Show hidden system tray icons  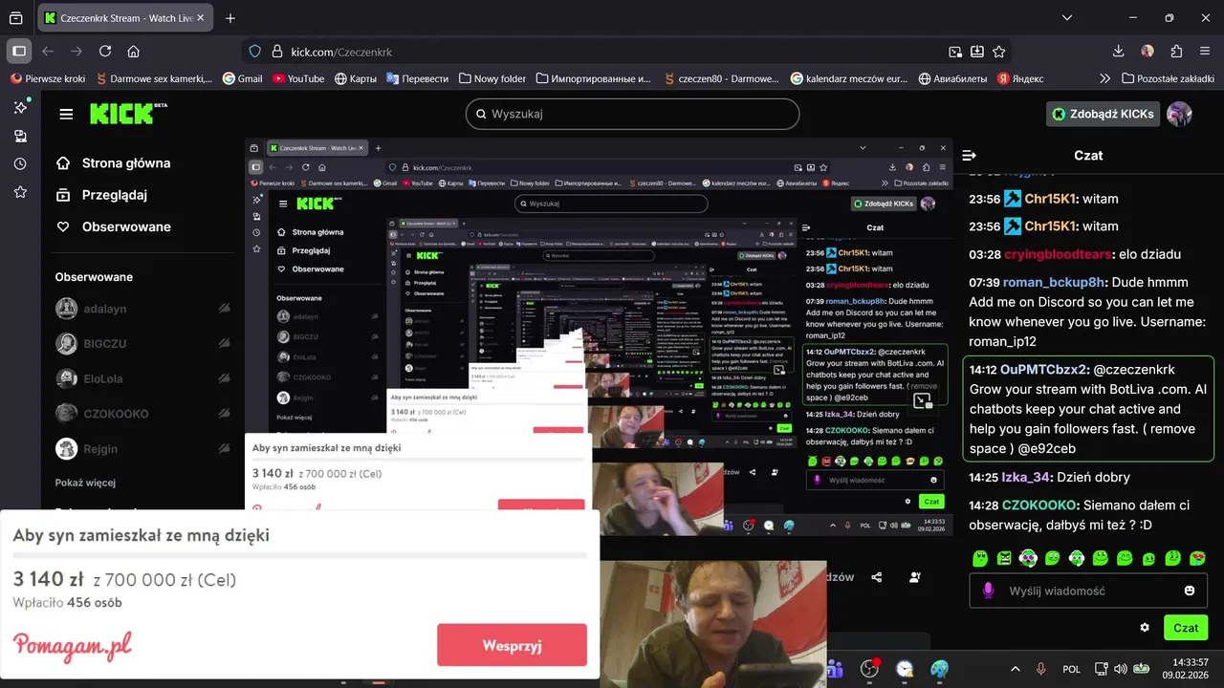coord(1015,669)
